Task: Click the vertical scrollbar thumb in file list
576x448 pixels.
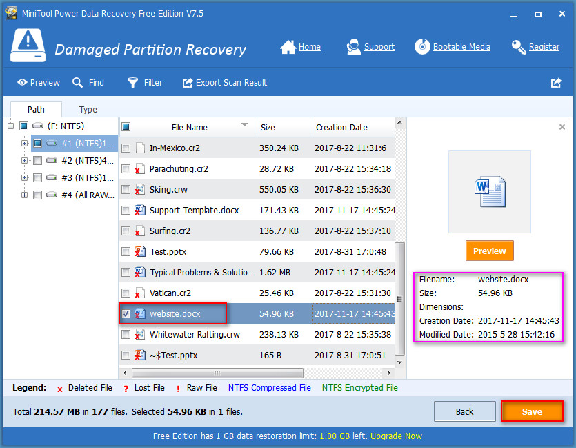Action: (x=399, y=299)
